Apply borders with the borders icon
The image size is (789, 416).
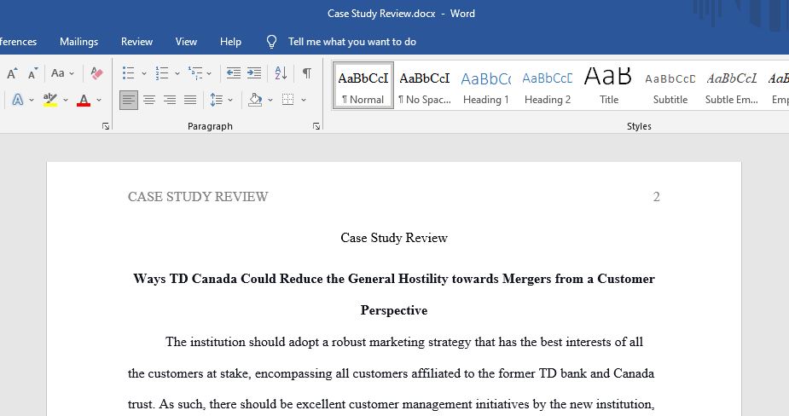tap(287, 100)
